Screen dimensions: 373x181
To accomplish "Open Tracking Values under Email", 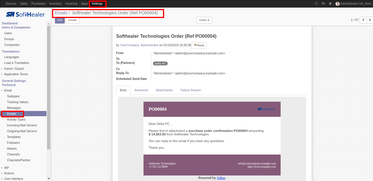I will (17, 102).
